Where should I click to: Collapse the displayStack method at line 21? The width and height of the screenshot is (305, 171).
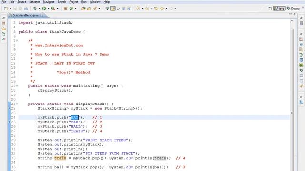[x=17, y=104]
